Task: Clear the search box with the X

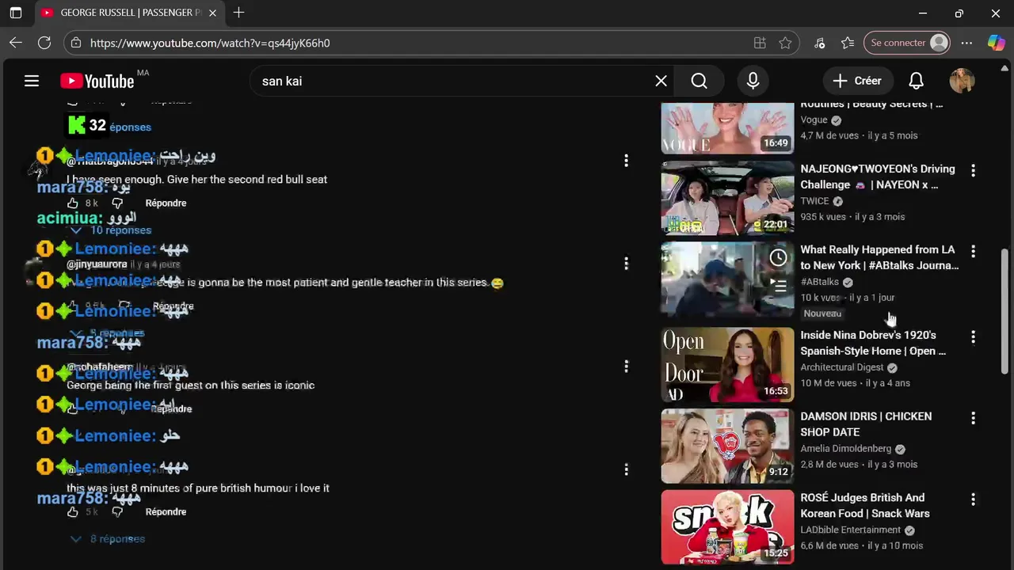Action: (661, 81)
